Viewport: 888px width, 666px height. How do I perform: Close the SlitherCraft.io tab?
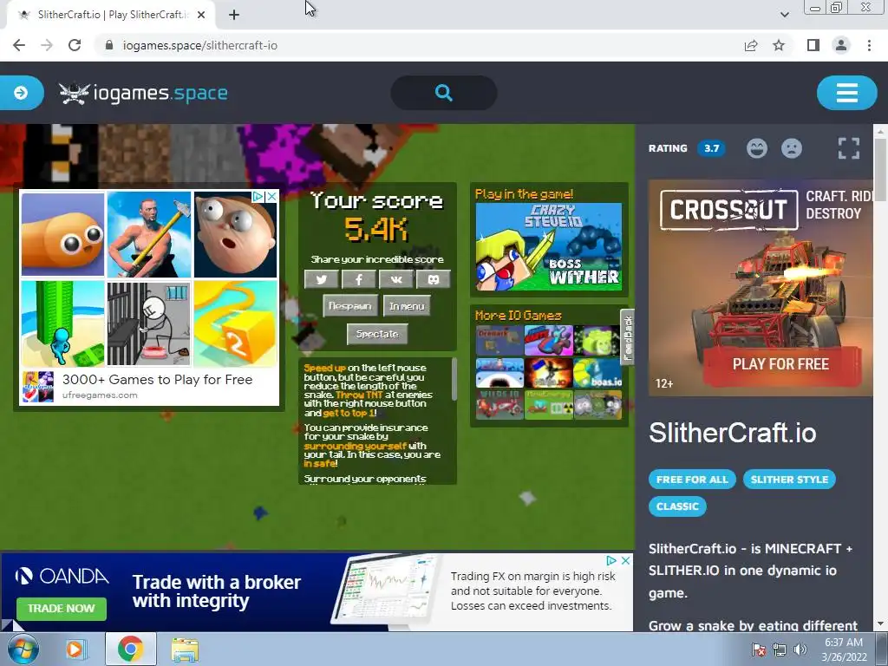(x=201, y=16)
